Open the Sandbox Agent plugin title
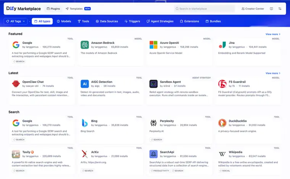Image resolution: width=290 pixels, height=179 pixels. [x=170, y=82]
